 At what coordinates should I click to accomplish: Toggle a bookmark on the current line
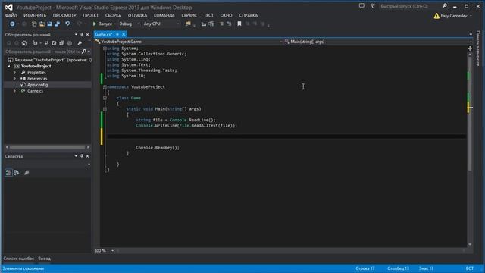239,24
